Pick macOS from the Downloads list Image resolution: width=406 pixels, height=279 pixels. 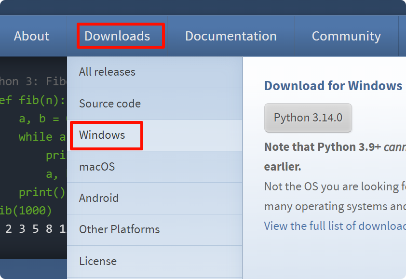97,167
